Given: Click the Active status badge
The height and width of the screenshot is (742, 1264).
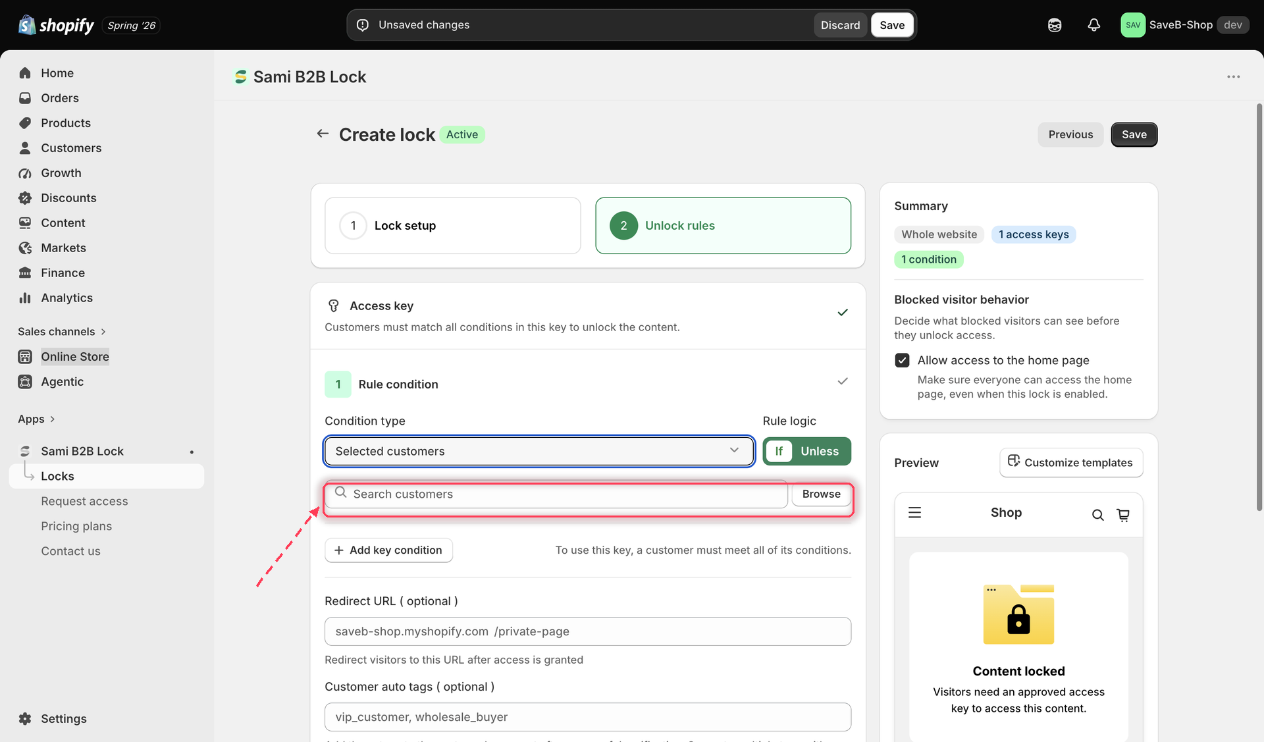Looking at the screenshot, I should [461, 134].
